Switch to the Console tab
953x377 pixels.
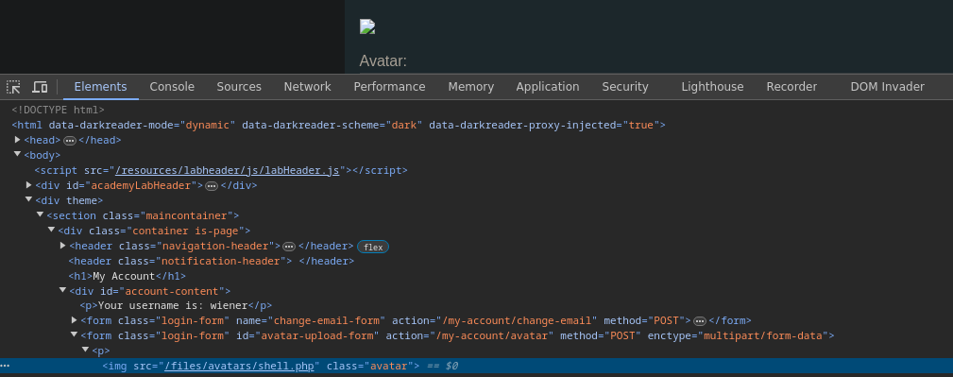pyautogui.click(x=172, y=87)
